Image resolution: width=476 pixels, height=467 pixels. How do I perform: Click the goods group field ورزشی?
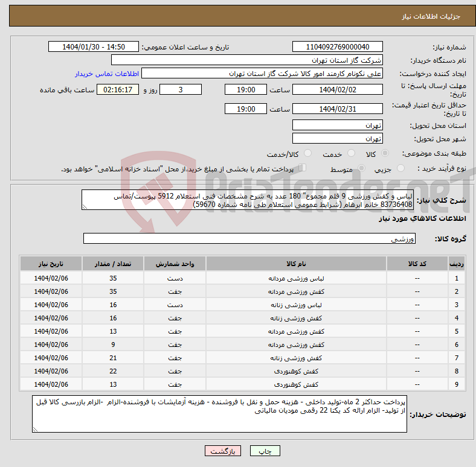pyautogui.click(x=249, y=238)
